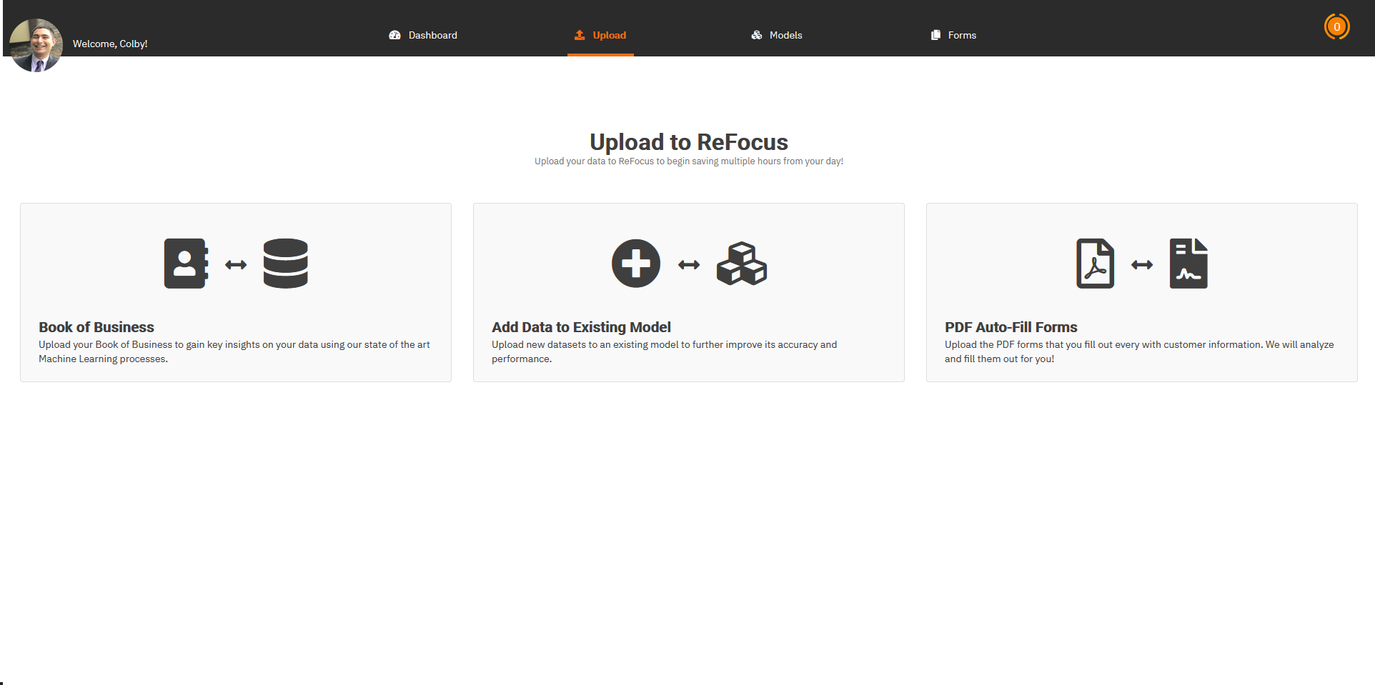Open the Dashboard tab
Screen dimensions: 1375x685
tap(432, 35)
